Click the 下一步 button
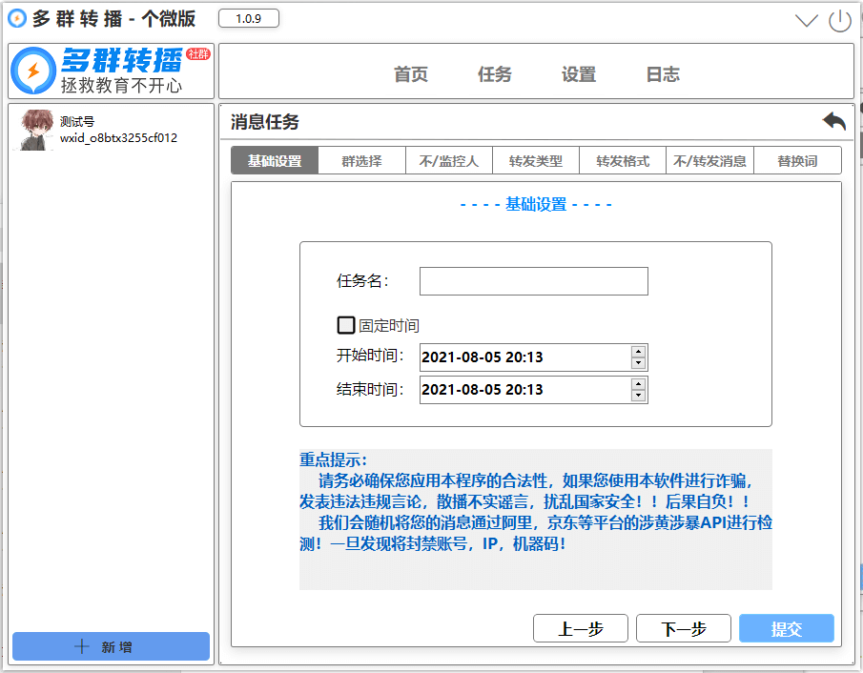The height and width of the screenshot is (673, 863). 684,628
